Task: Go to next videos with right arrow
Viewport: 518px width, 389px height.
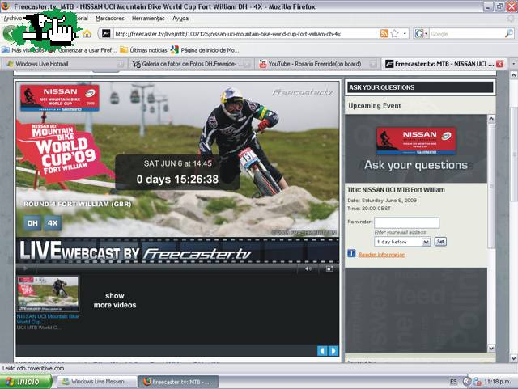Action: coord(333,351)
